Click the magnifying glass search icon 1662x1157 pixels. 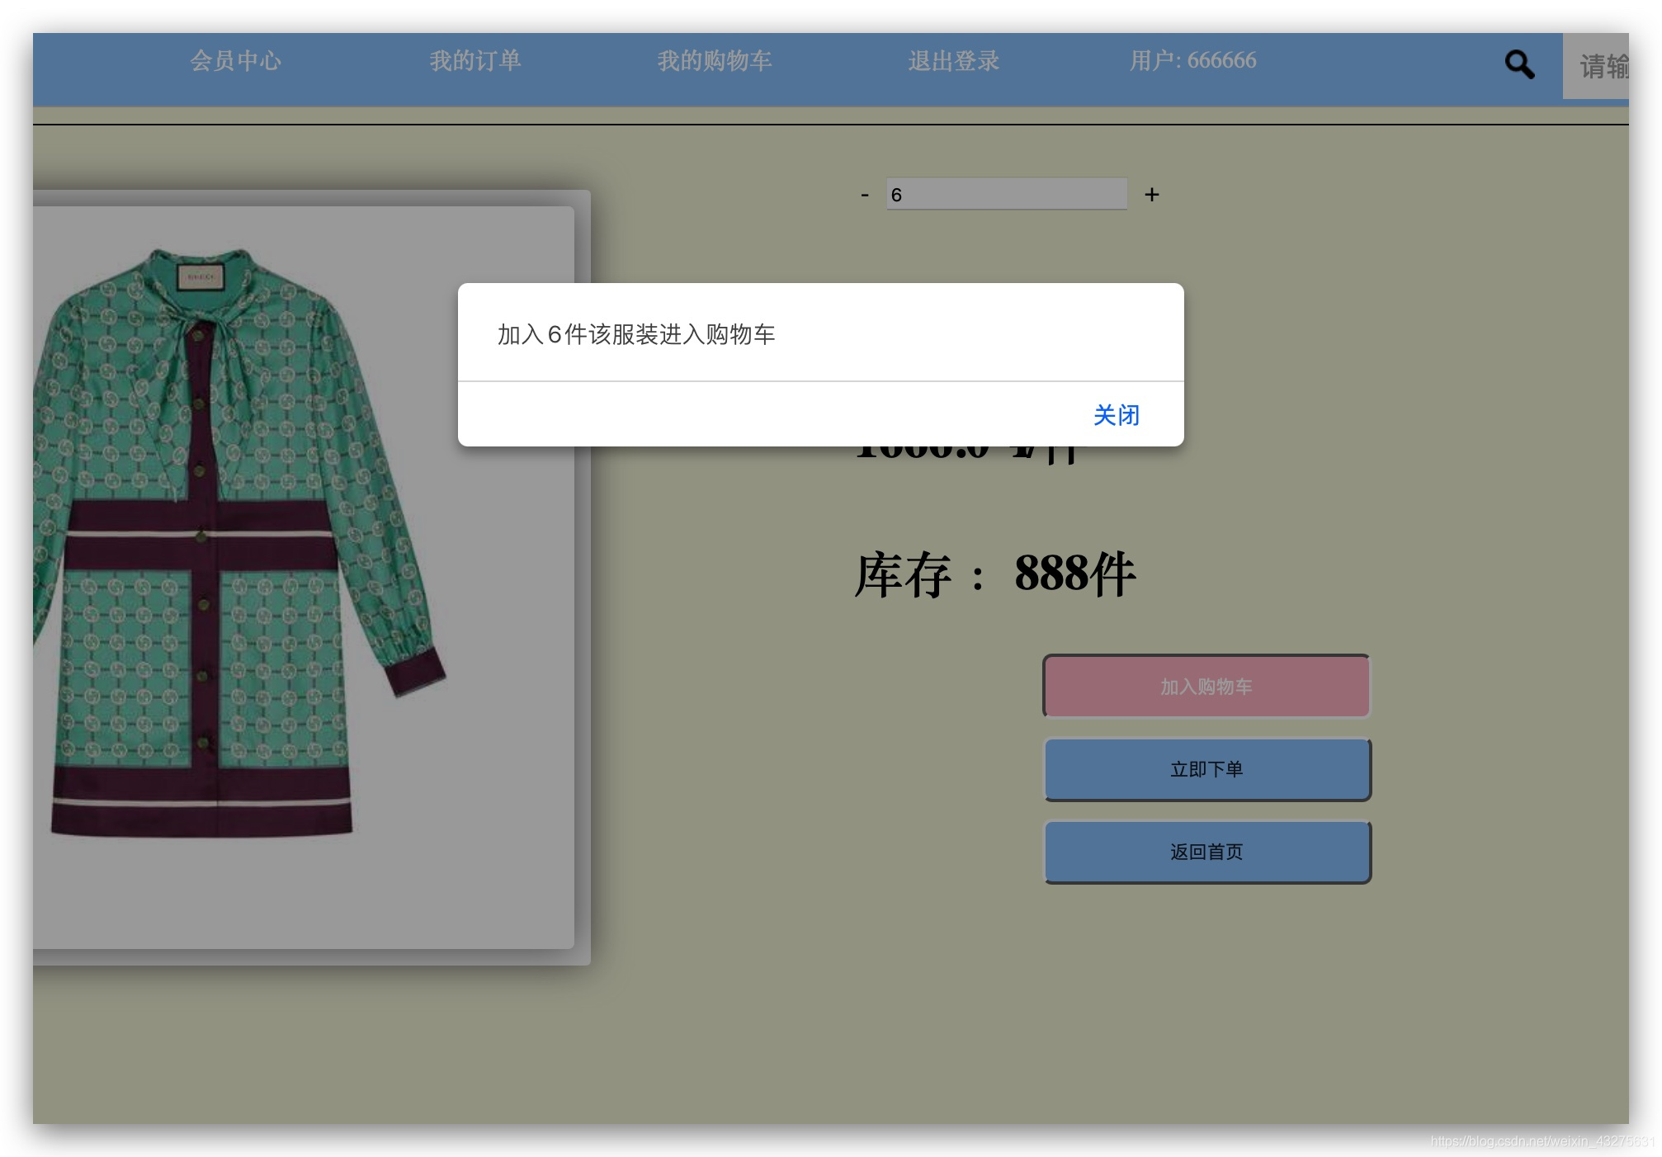1518,64
